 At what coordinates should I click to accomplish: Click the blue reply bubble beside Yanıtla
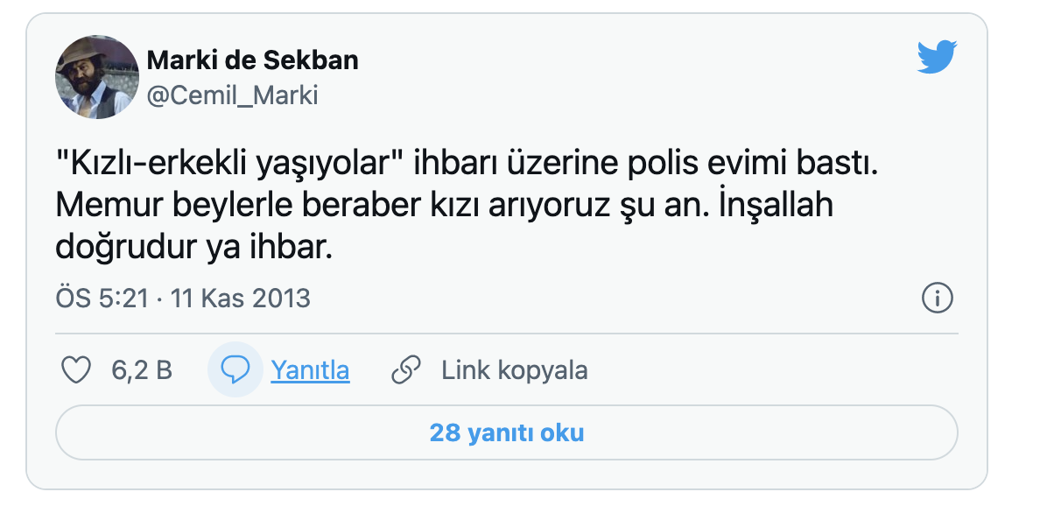[235, 369]
